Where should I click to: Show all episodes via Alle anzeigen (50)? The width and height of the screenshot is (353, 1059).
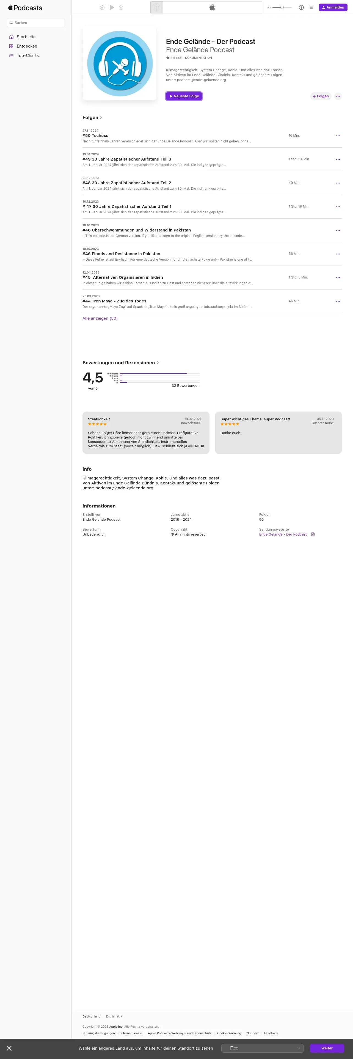click(100, 318)
